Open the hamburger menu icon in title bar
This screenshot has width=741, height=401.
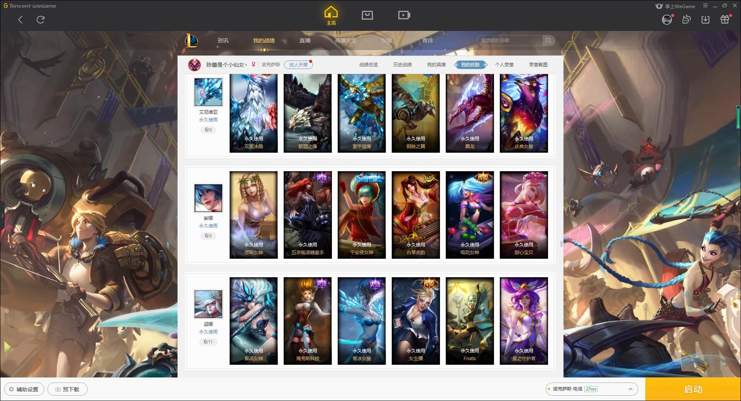(x=705, y=6)
